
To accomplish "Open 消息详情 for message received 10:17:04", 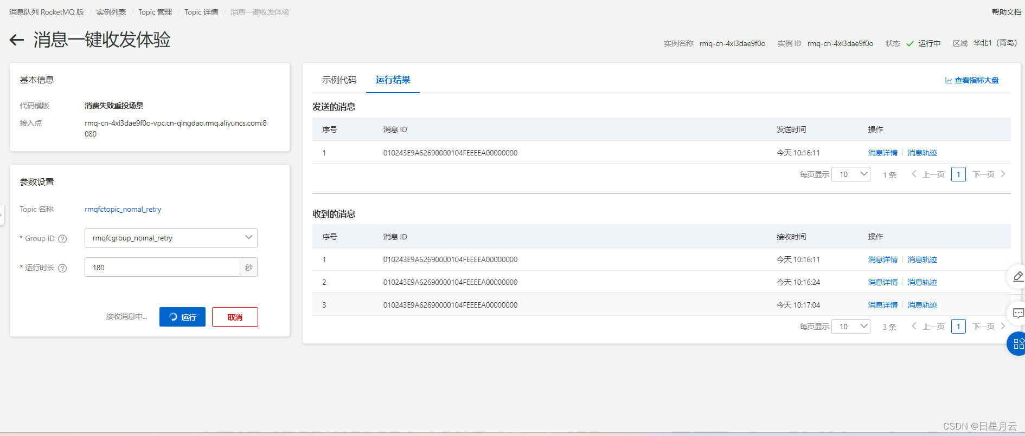I will 883,305.
